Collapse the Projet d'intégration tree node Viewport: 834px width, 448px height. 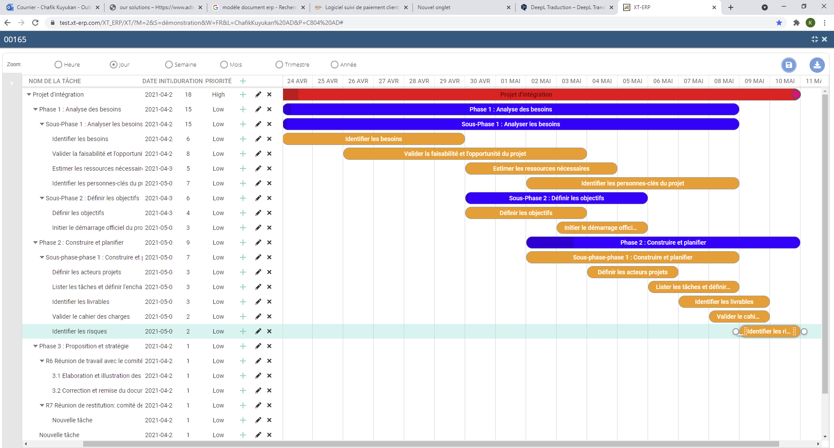click(x=29, y=94)
